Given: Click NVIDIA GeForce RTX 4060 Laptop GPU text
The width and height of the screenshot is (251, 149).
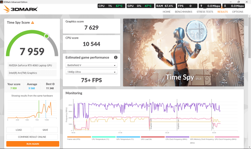Looking at the screenshot, I should point(30,65).
